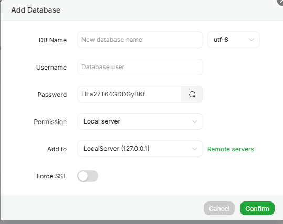Regenerate the random password with refresh icon
283x224 pixels.
coord(192,94)
